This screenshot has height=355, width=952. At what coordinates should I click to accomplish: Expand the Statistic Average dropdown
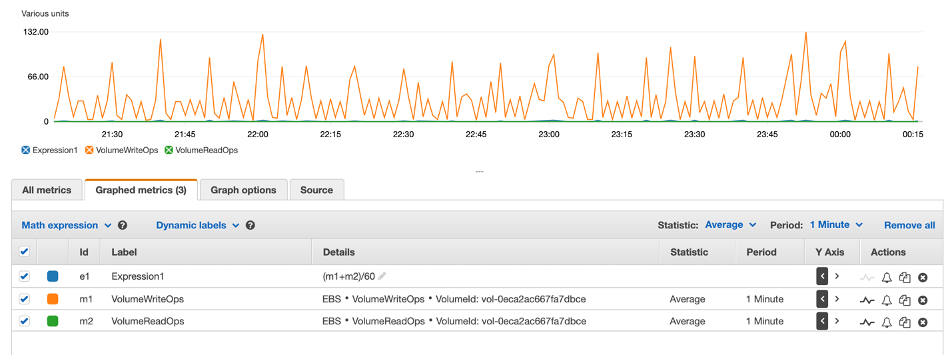pos(731,225)
